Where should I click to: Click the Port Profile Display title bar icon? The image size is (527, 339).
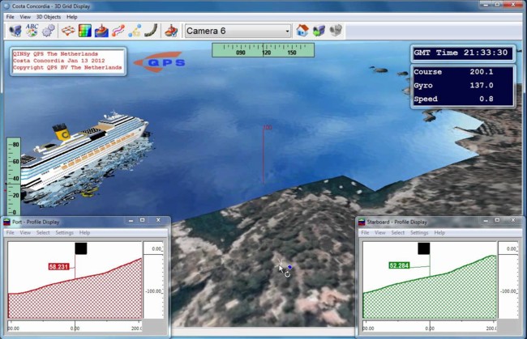point(6,222)
